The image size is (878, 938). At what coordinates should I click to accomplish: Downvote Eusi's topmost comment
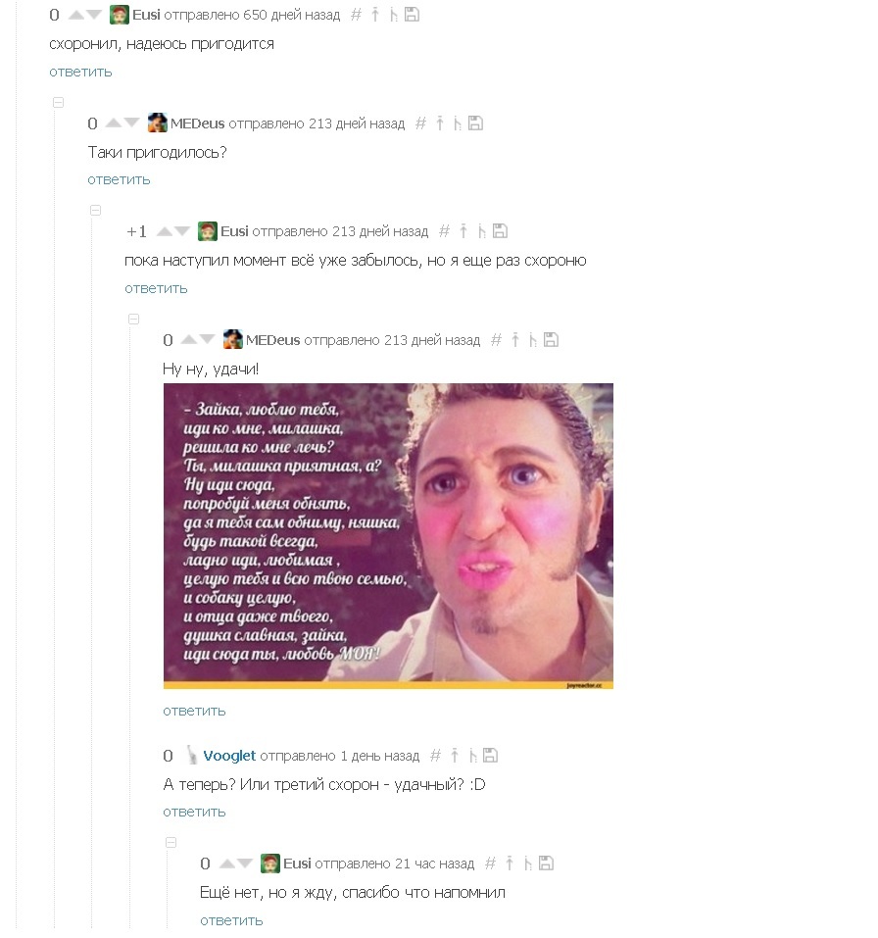94,15
